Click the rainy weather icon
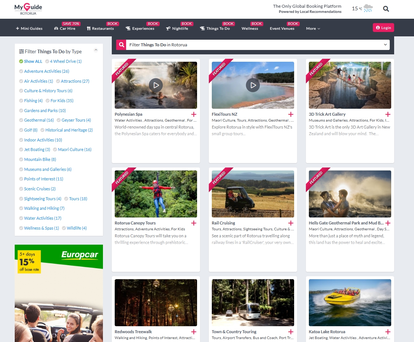This screenshot has width=414, height=342. pyautogui.click(x=368, y=8)
